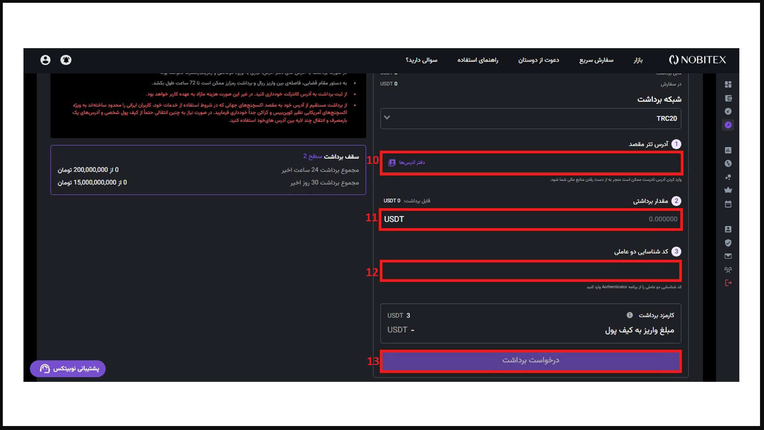Screen dimensions: 764x430
Task: Focus the two-factor authentication code field
Action: 530,271
